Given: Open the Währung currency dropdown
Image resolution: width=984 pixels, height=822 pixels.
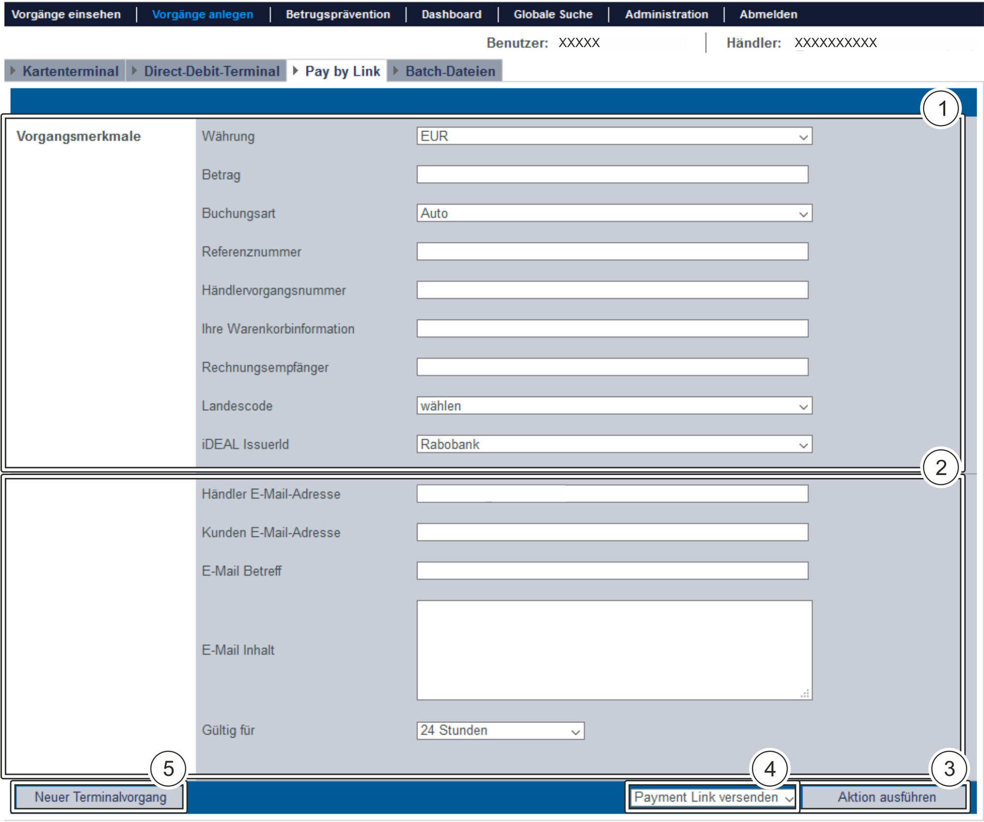Looking at the screenshot, I should click(614, 136).
